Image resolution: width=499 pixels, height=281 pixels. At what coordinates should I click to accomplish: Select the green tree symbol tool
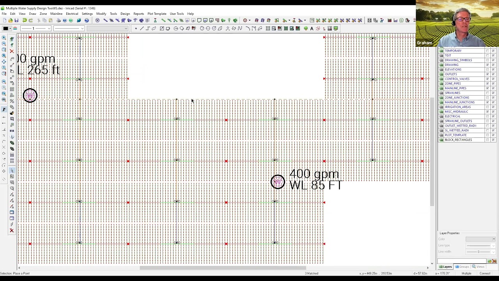(x=306, y=28)
